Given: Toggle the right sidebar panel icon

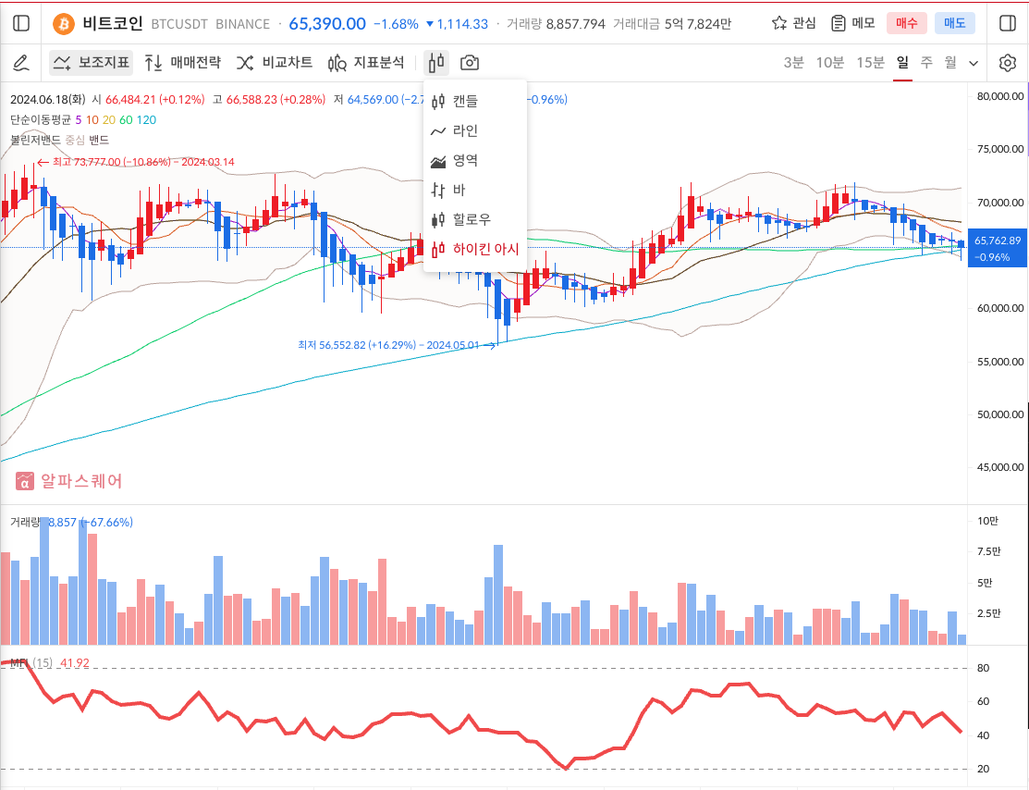Looking at the screenshot, I should pyautogui.click(x=1008, y=24).
